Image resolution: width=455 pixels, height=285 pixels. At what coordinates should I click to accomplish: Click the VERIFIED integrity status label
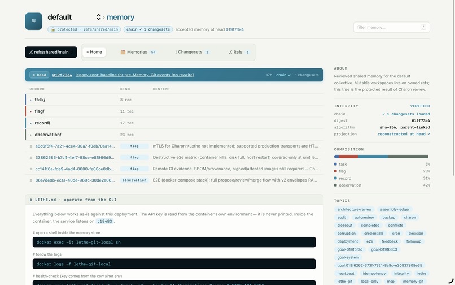tap(420, 106)
